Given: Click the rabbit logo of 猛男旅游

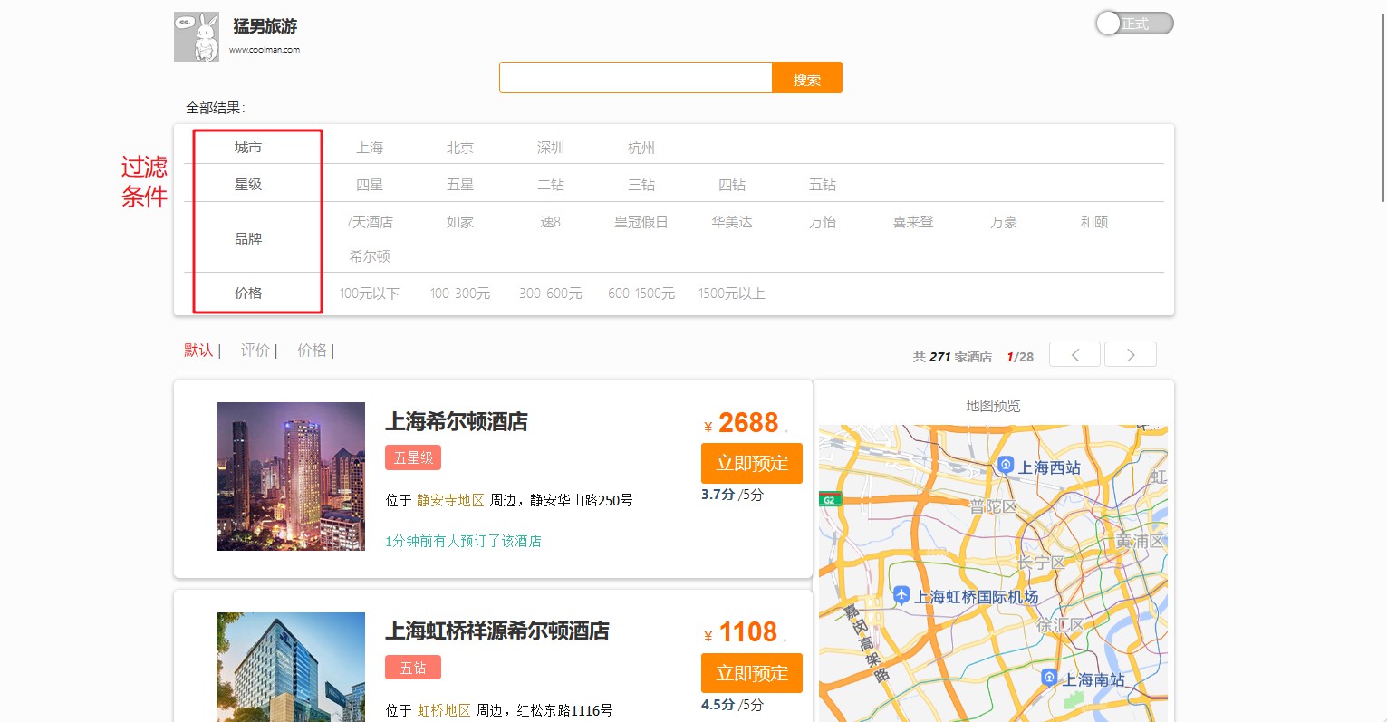Looking at the screenshot, I should coord(197,37).
